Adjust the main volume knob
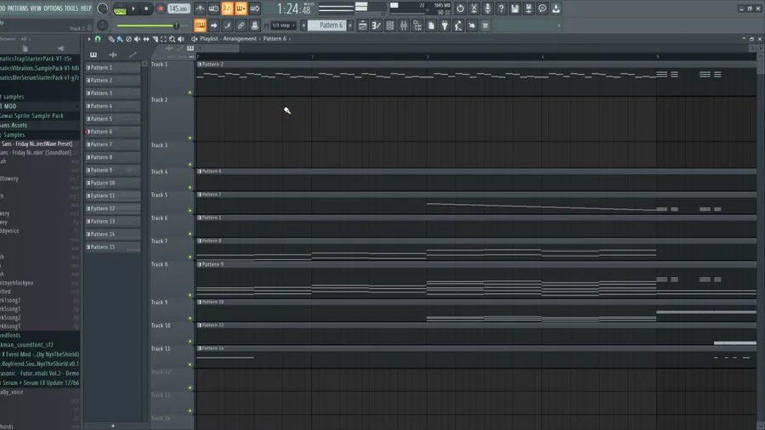 (x=103, y=8)
